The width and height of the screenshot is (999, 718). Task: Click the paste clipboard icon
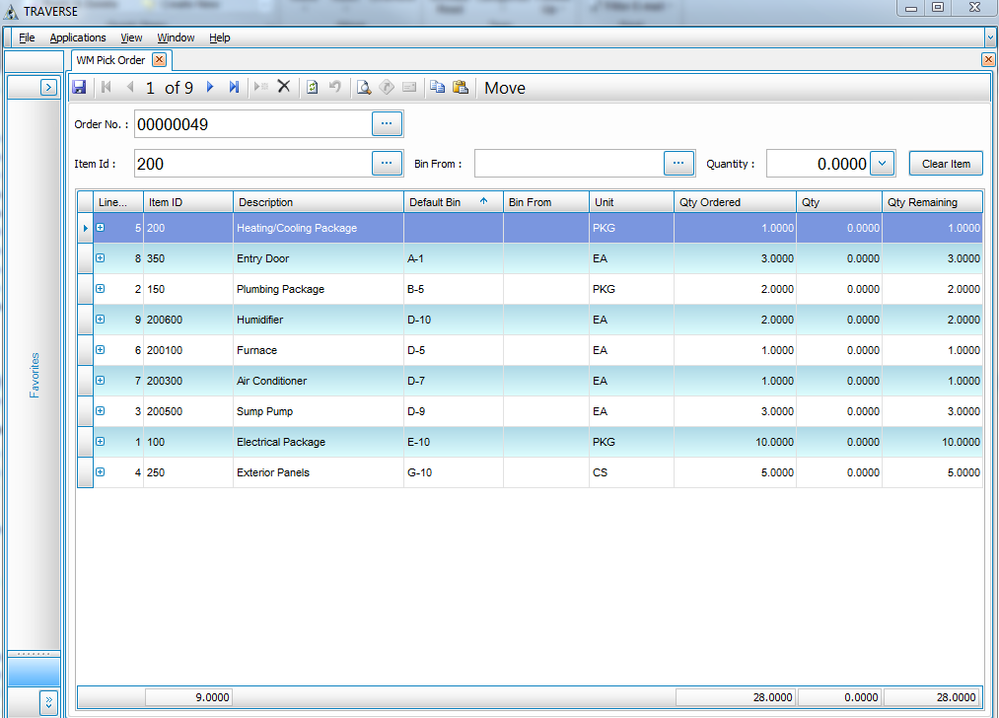[x=460, y=87]
